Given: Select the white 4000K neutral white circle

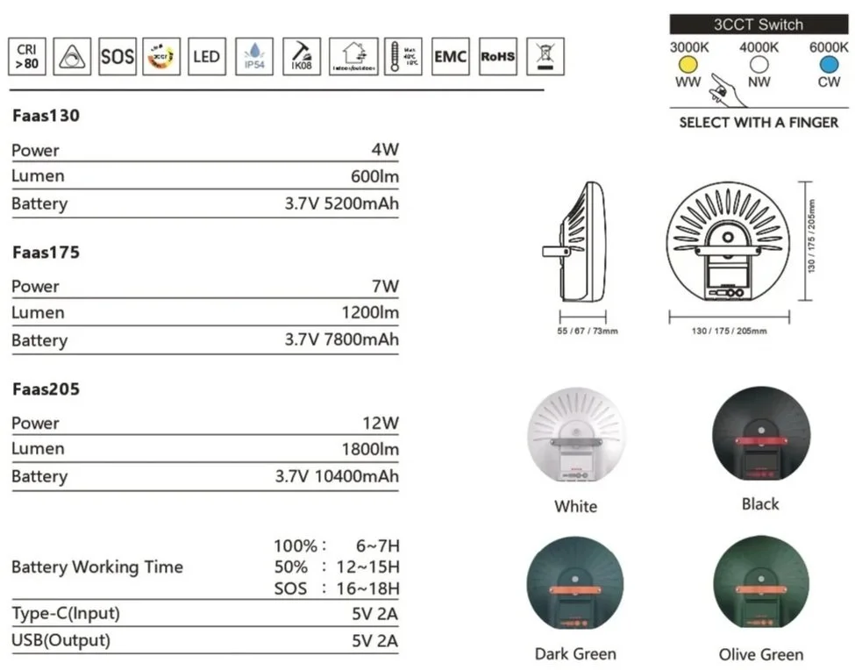Looking at the screenshot, I should tap(759, 65).
